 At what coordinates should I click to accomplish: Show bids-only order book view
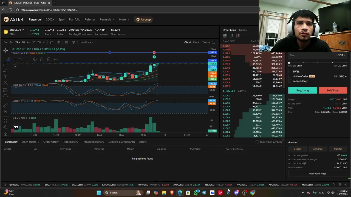231,36
